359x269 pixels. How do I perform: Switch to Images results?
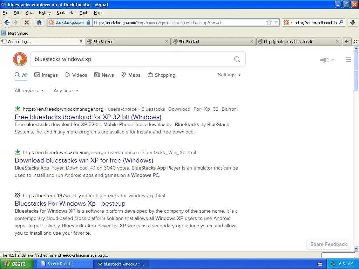(x=46, y=75)
